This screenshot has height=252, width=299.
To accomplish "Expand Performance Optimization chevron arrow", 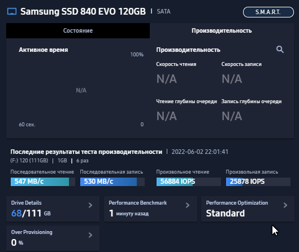I will pyautogui.click(x=285, y=205).
